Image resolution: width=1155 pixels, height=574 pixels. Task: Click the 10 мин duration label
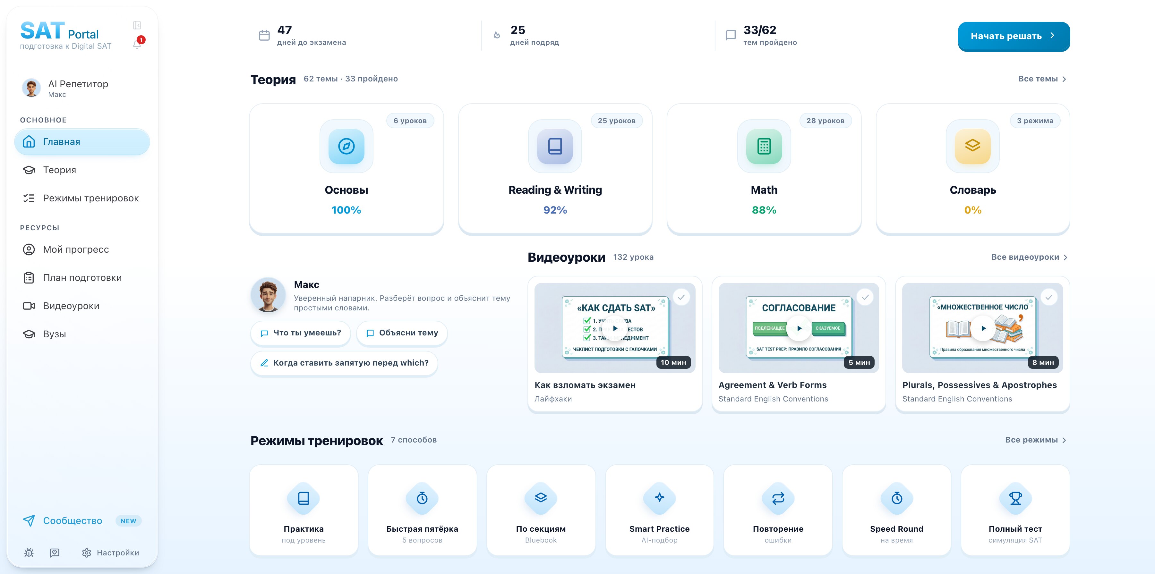tap(673, 362)
